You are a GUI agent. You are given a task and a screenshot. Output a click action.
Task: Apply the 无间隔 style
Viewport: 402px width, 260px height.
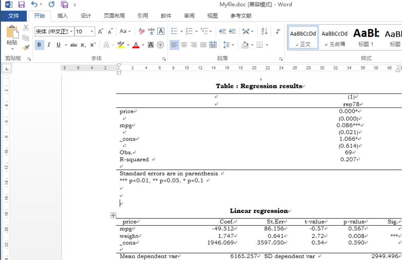[x=334, y=38]
